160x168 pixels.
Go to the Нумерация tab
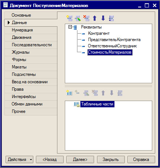31,30
